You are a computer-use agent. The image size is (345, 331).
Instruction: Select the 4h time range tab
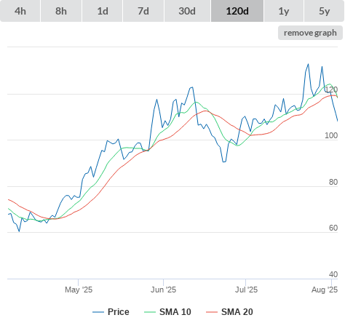pyautogui.click(x=20, y=11)
